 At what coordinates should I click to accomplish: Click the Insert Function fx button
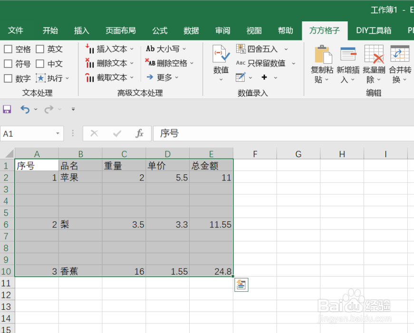(140, 133)
